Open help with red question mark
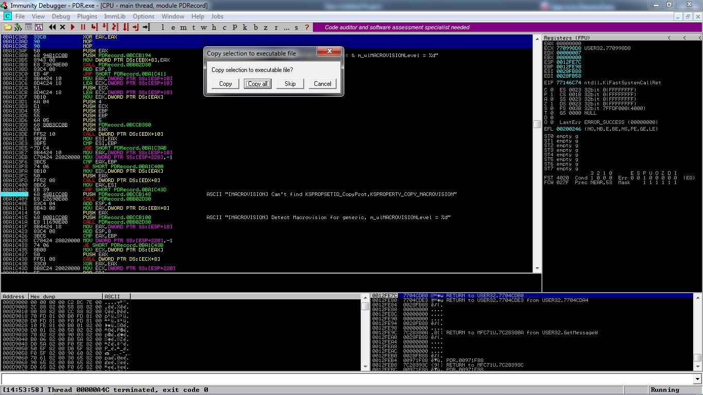 click(x=307, y=27)
